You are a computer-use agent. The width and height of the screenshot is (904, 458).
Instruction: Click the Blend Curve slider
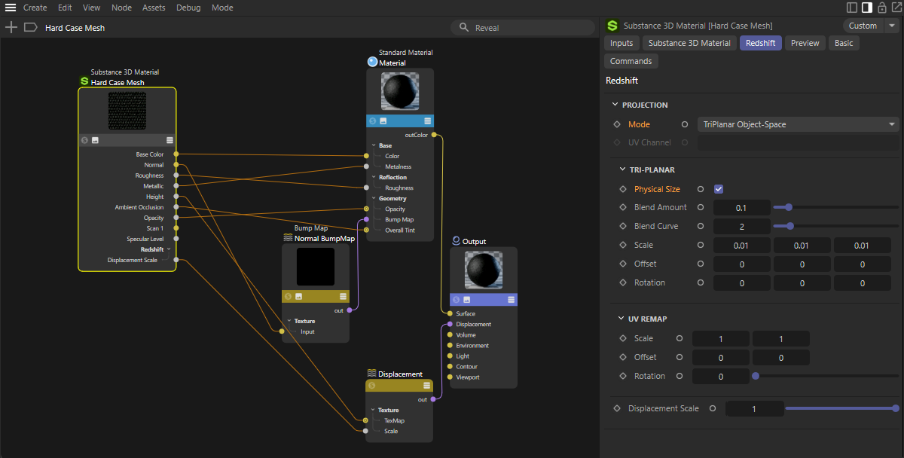click(789, 226)
